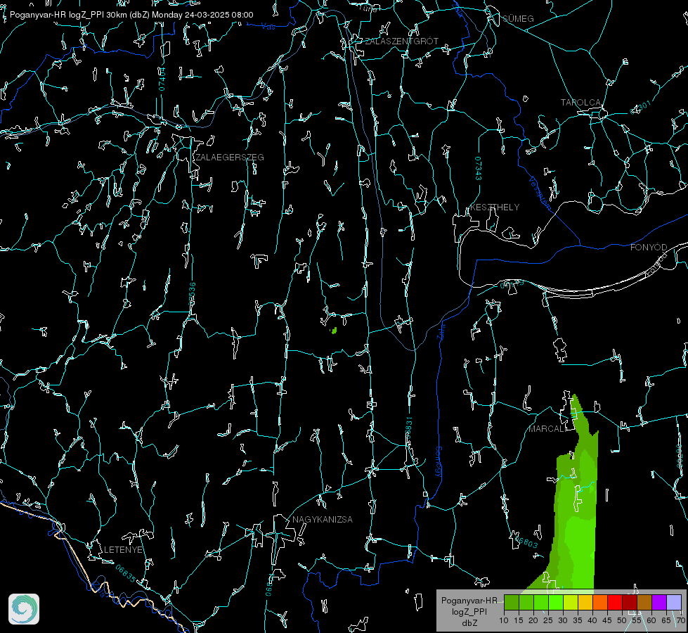
Task: Click the SÜMEG town label
Action: (518, 18)
